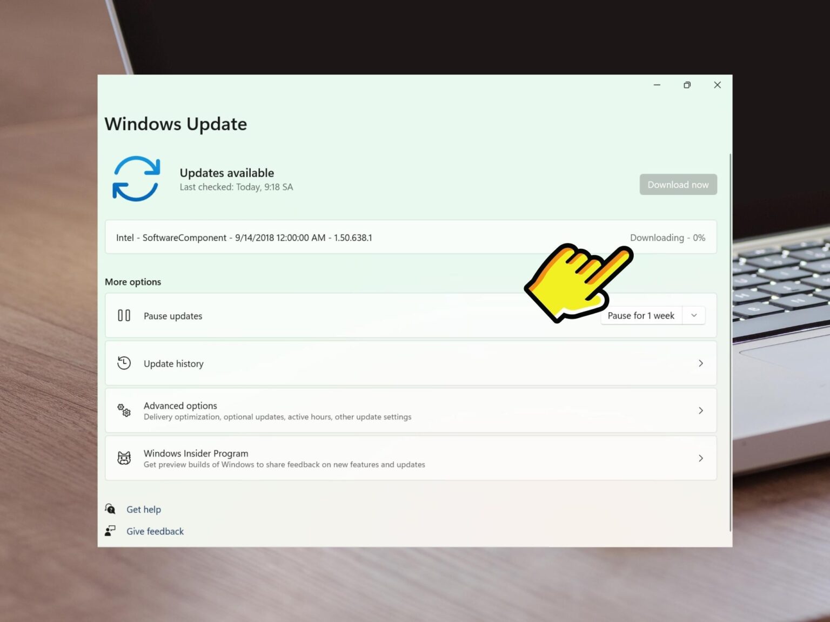This screenshot has height=622, width=830.
Task: Click the Delivery optimization description text
Action: click(x=277, y=417)
